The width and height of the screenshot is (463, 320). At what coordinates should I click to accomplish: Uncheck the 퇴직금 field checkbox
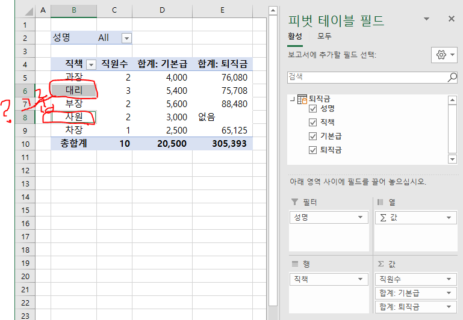click(312, 150)
